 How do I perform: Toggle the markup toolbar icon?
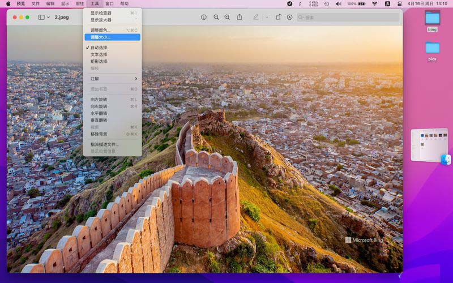coord(290,18)
